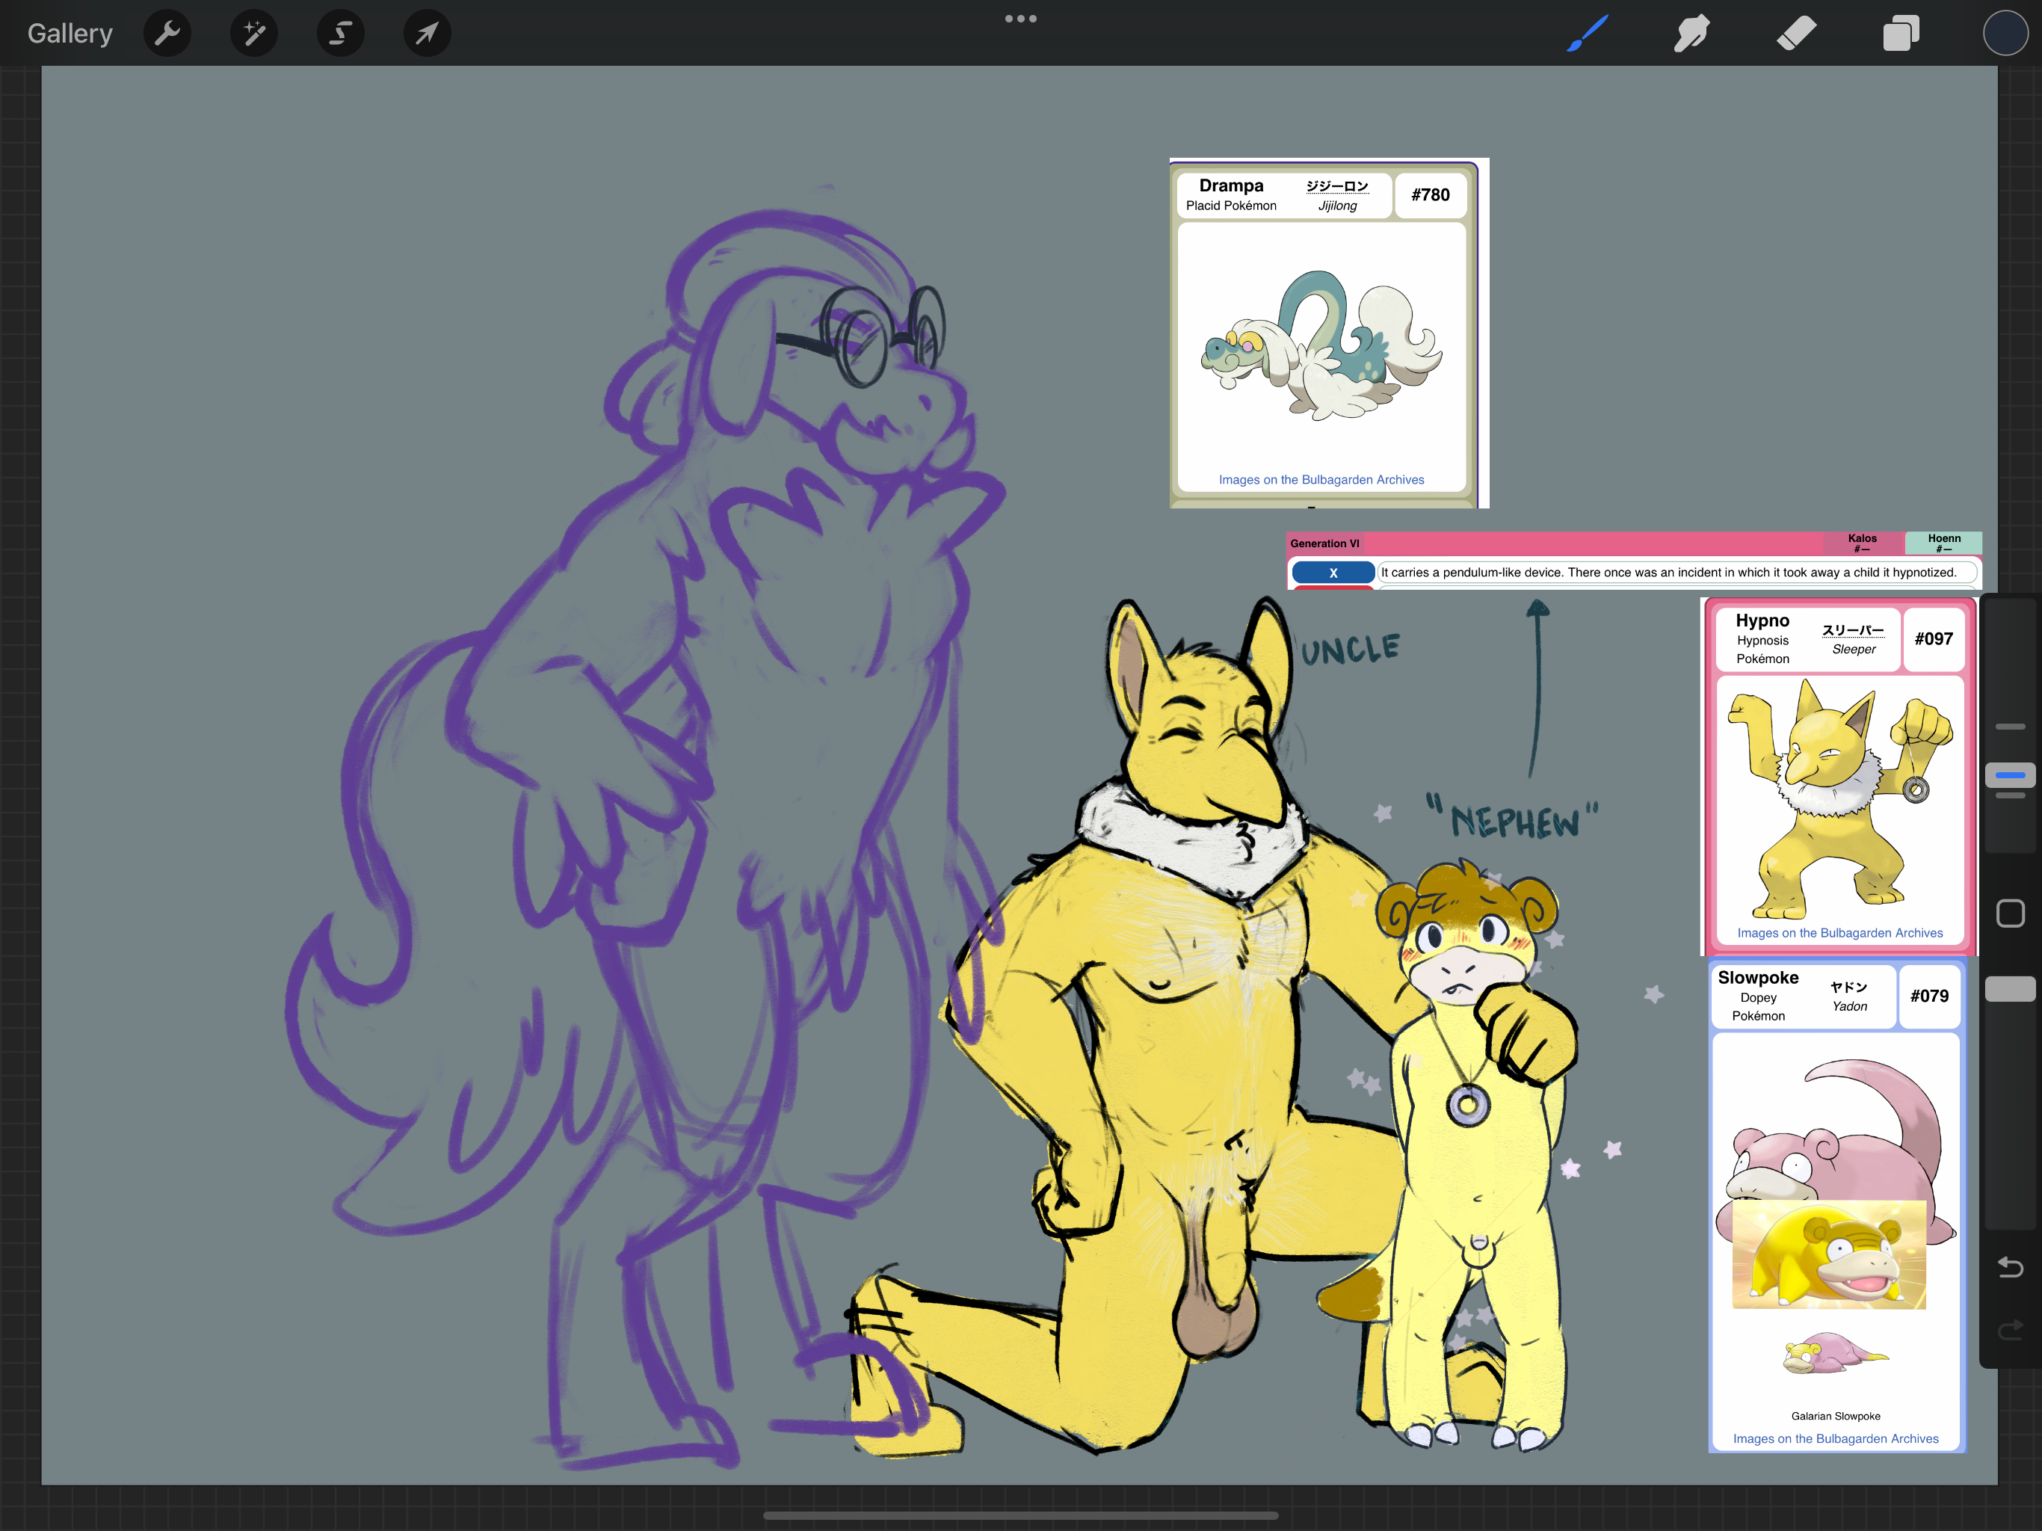Tap the Drampa '#780' number label
The image size is (2042, 1531).
tap(1430, 195)
